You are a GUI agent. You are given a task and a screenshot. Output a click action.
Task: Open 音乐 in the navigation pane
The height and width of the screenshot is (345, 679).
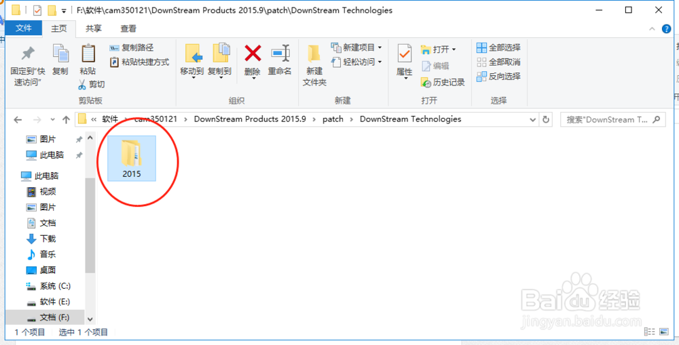(41, 254)
